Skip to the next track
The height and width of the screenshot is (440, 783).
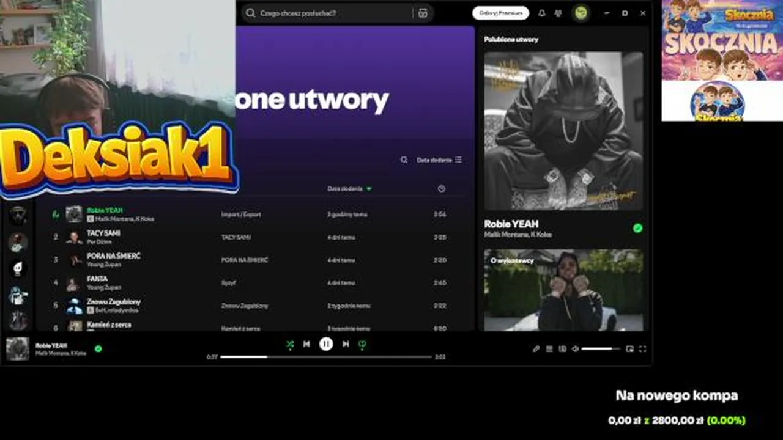346,344
